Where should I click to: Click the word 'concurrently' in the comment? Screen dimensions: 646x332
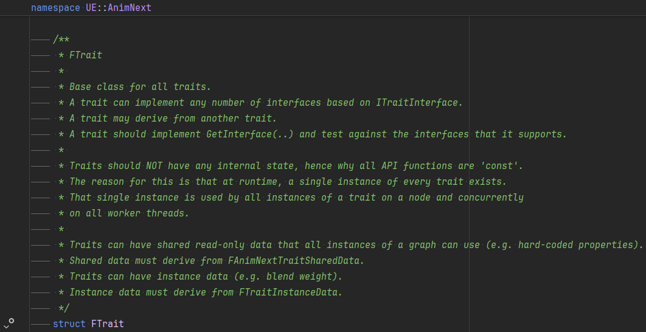491,198
